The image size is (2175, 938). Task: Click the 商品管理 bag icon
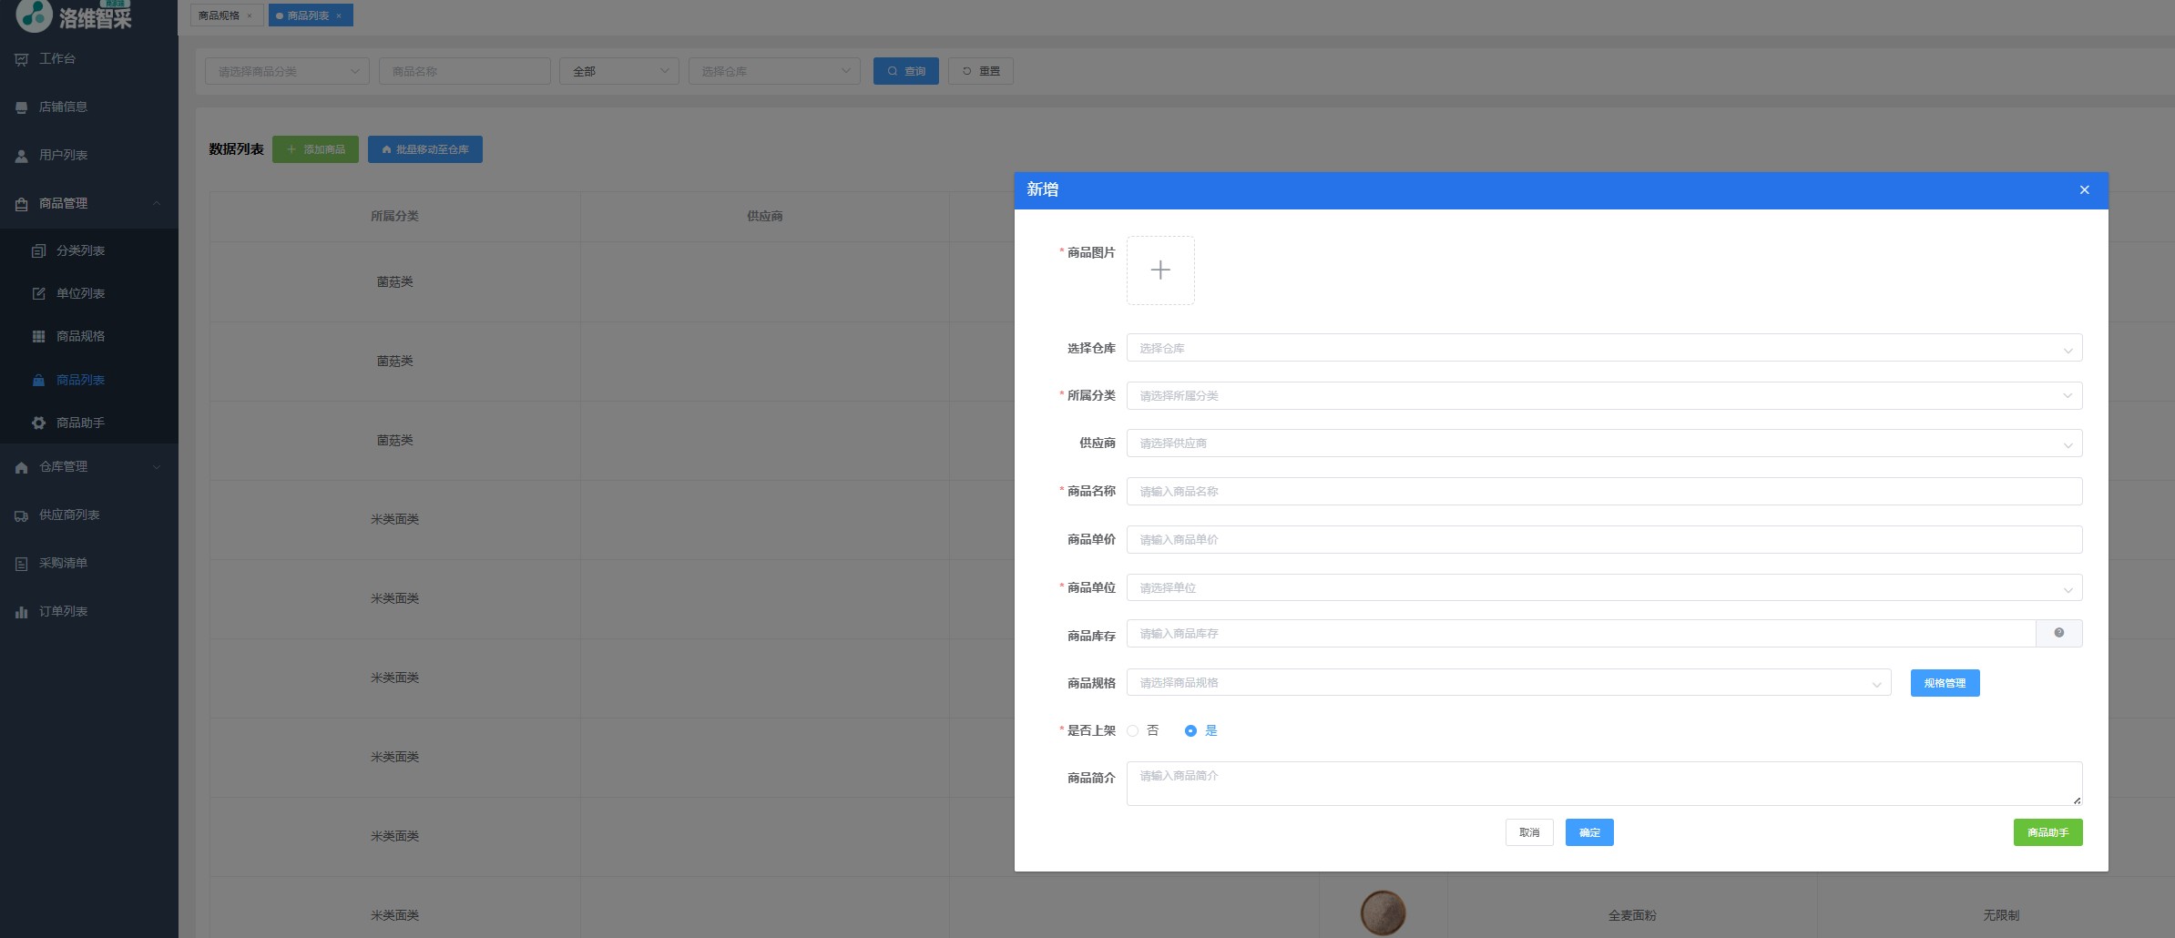22,204
